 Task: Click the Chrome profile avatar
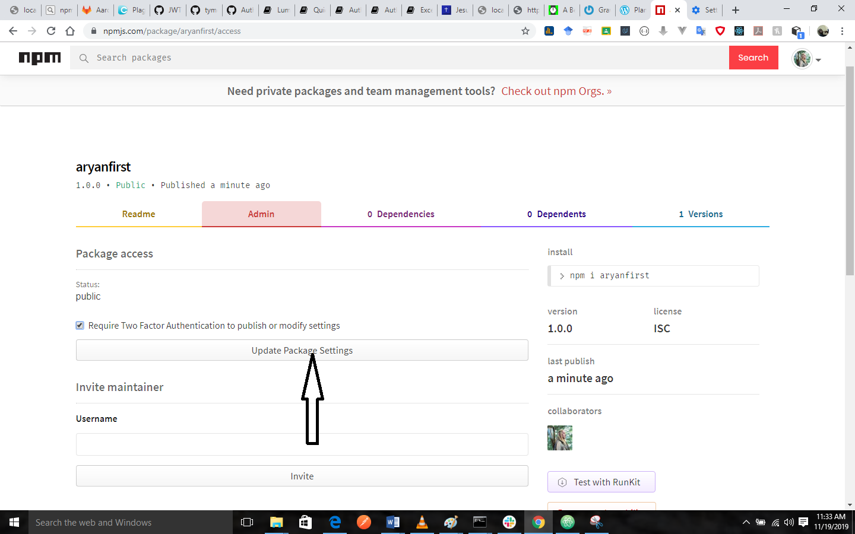(823, 31)
